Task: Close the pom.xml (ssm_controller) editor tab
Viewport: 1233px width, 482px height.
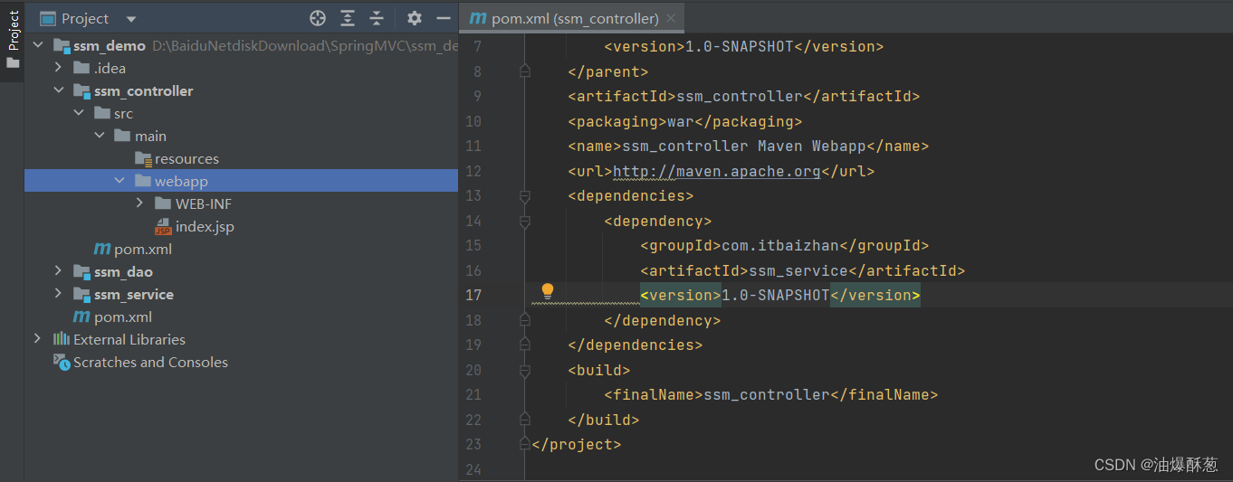Action: (x=671, y=18)
